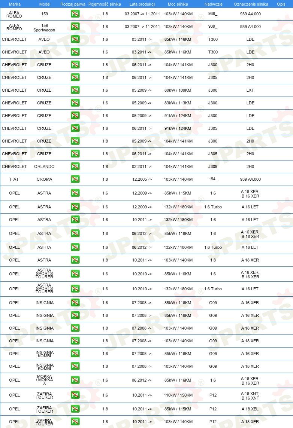Screen dimensions: 293x428
Task: Click the Marka column header
Action: [x=15, y=4]
